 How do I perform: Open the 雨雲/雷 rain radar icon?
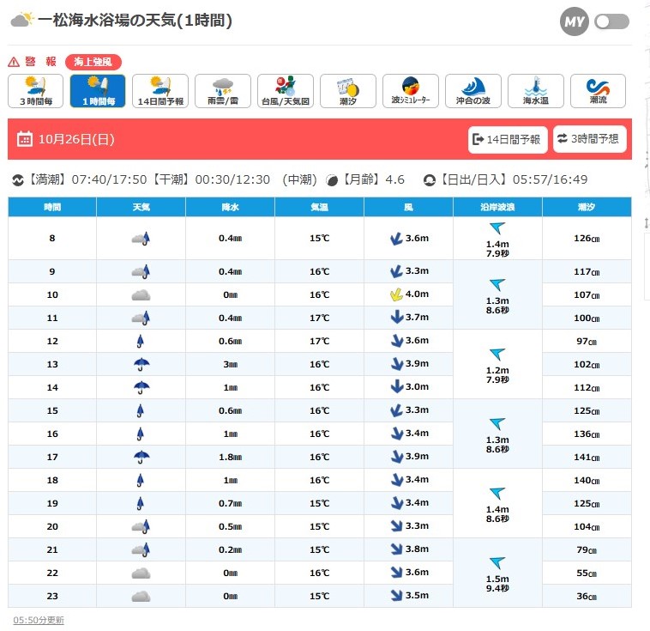pyautogui.click(x=223, y=90)
